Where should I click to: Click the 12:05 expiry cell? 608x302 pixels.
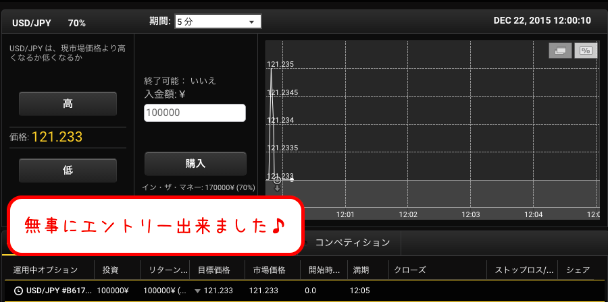click(360, 291)
